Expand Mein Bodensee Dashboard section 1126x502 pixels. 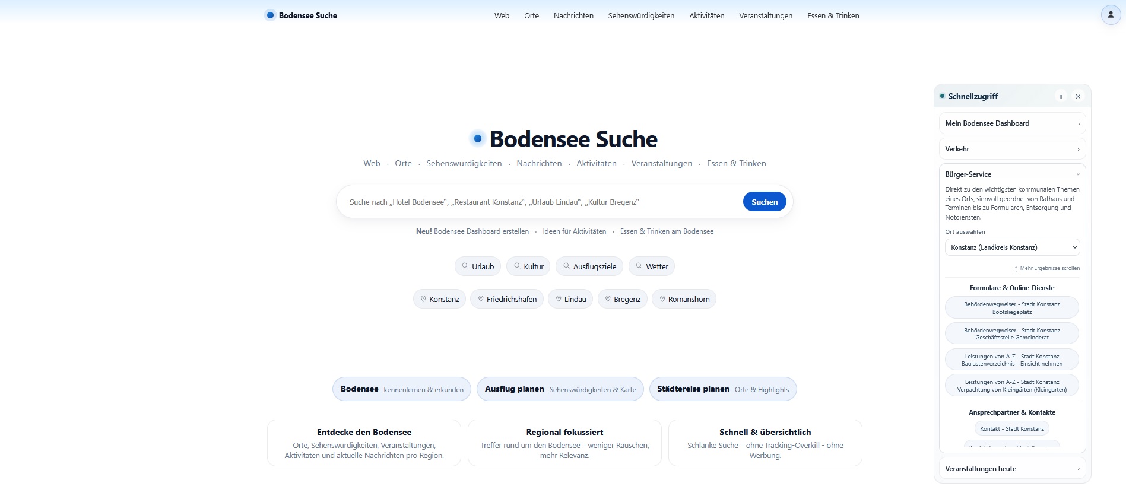pyautogui.click(x=1012, y=123)
